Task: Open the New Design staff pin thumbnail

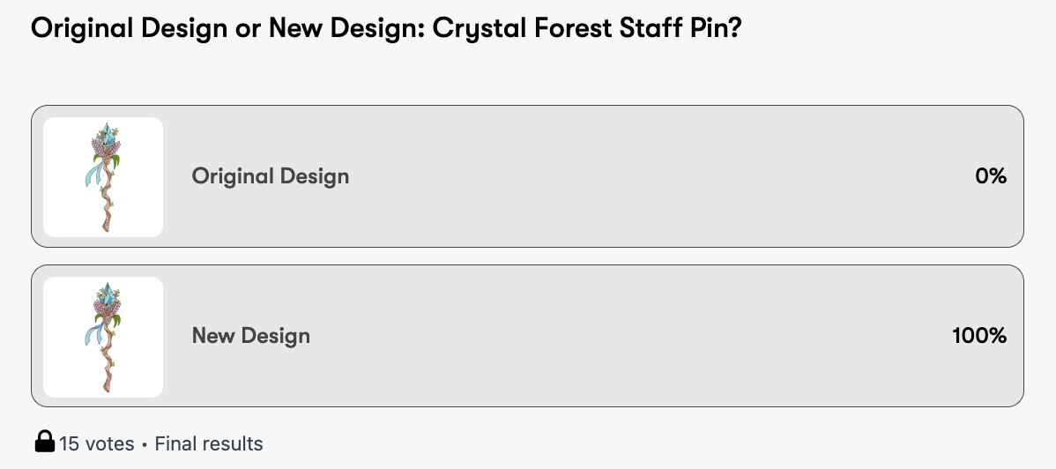Action: (x=103, y=337)
